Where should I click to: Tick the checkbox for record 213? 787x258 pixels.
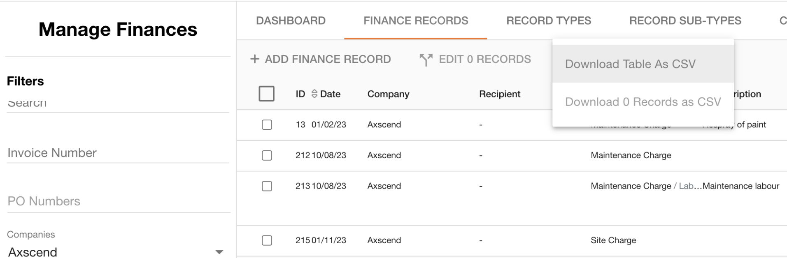pyautogui.click(x=267, y=186)
